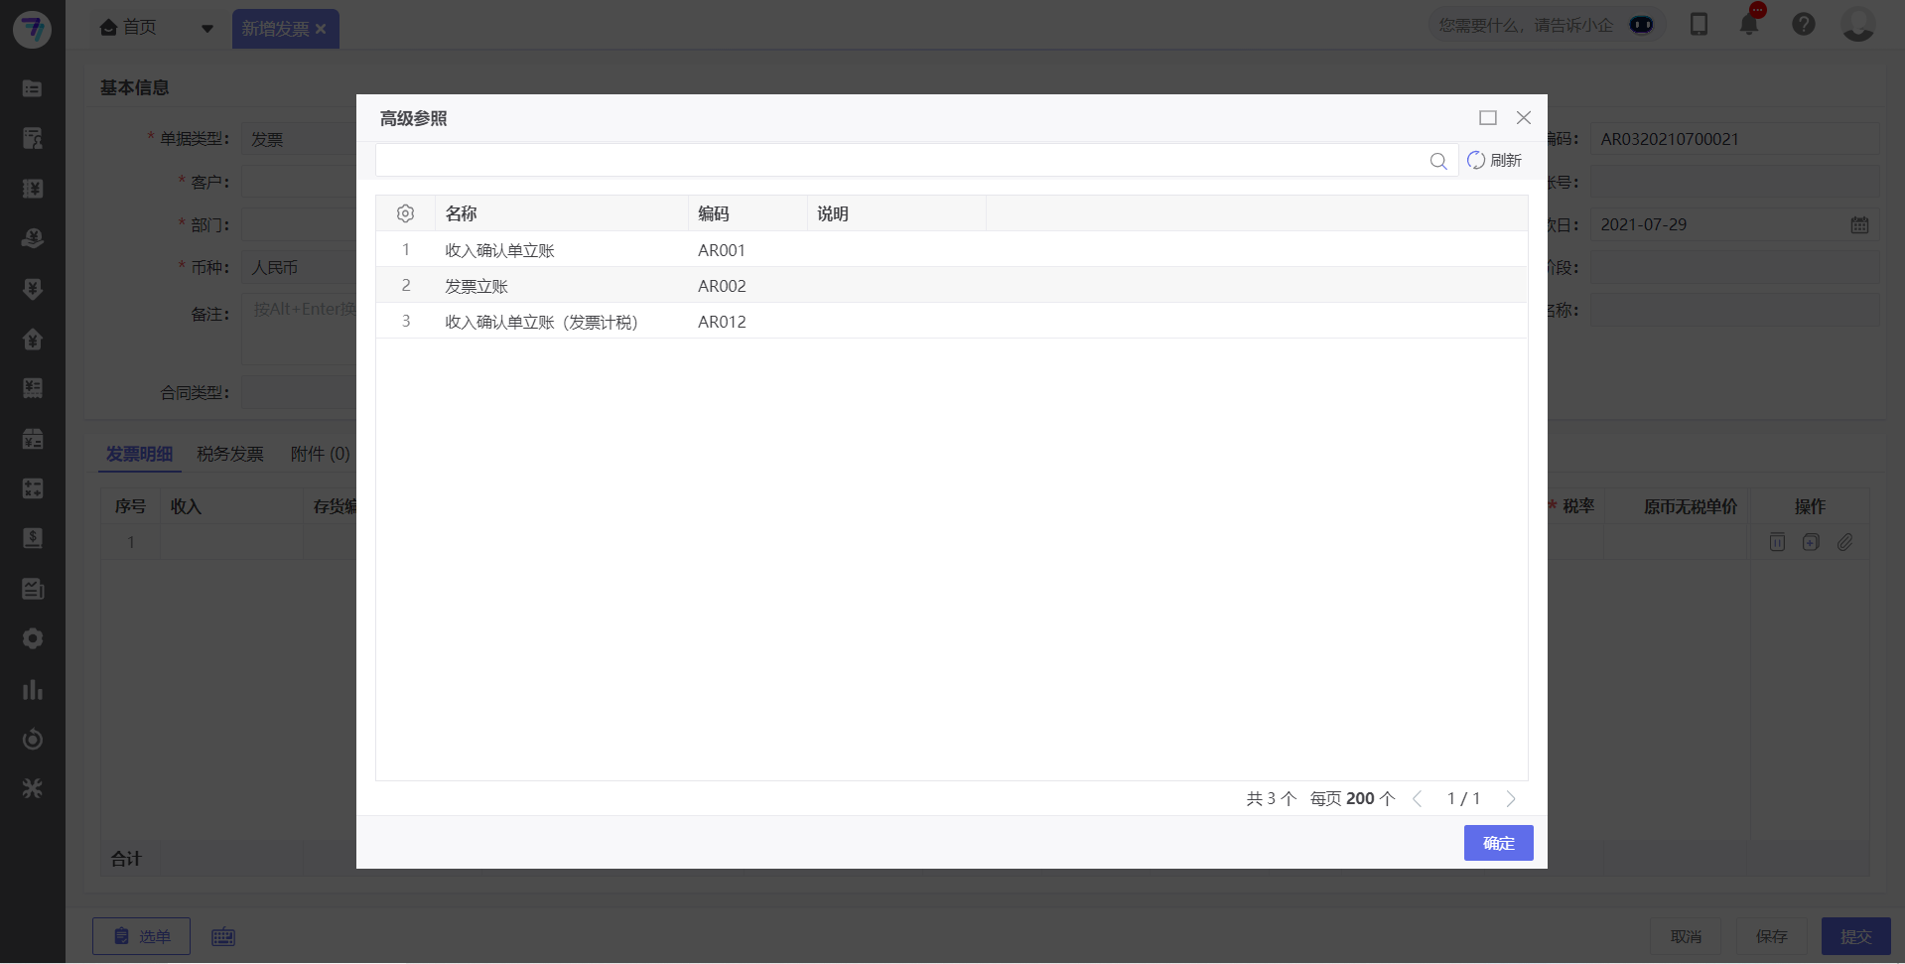Image resolution: width=1905 pixels, height=964 pixels.
Task: Expand the dropdown arrow next to 首页
Action: coord(207,28)
